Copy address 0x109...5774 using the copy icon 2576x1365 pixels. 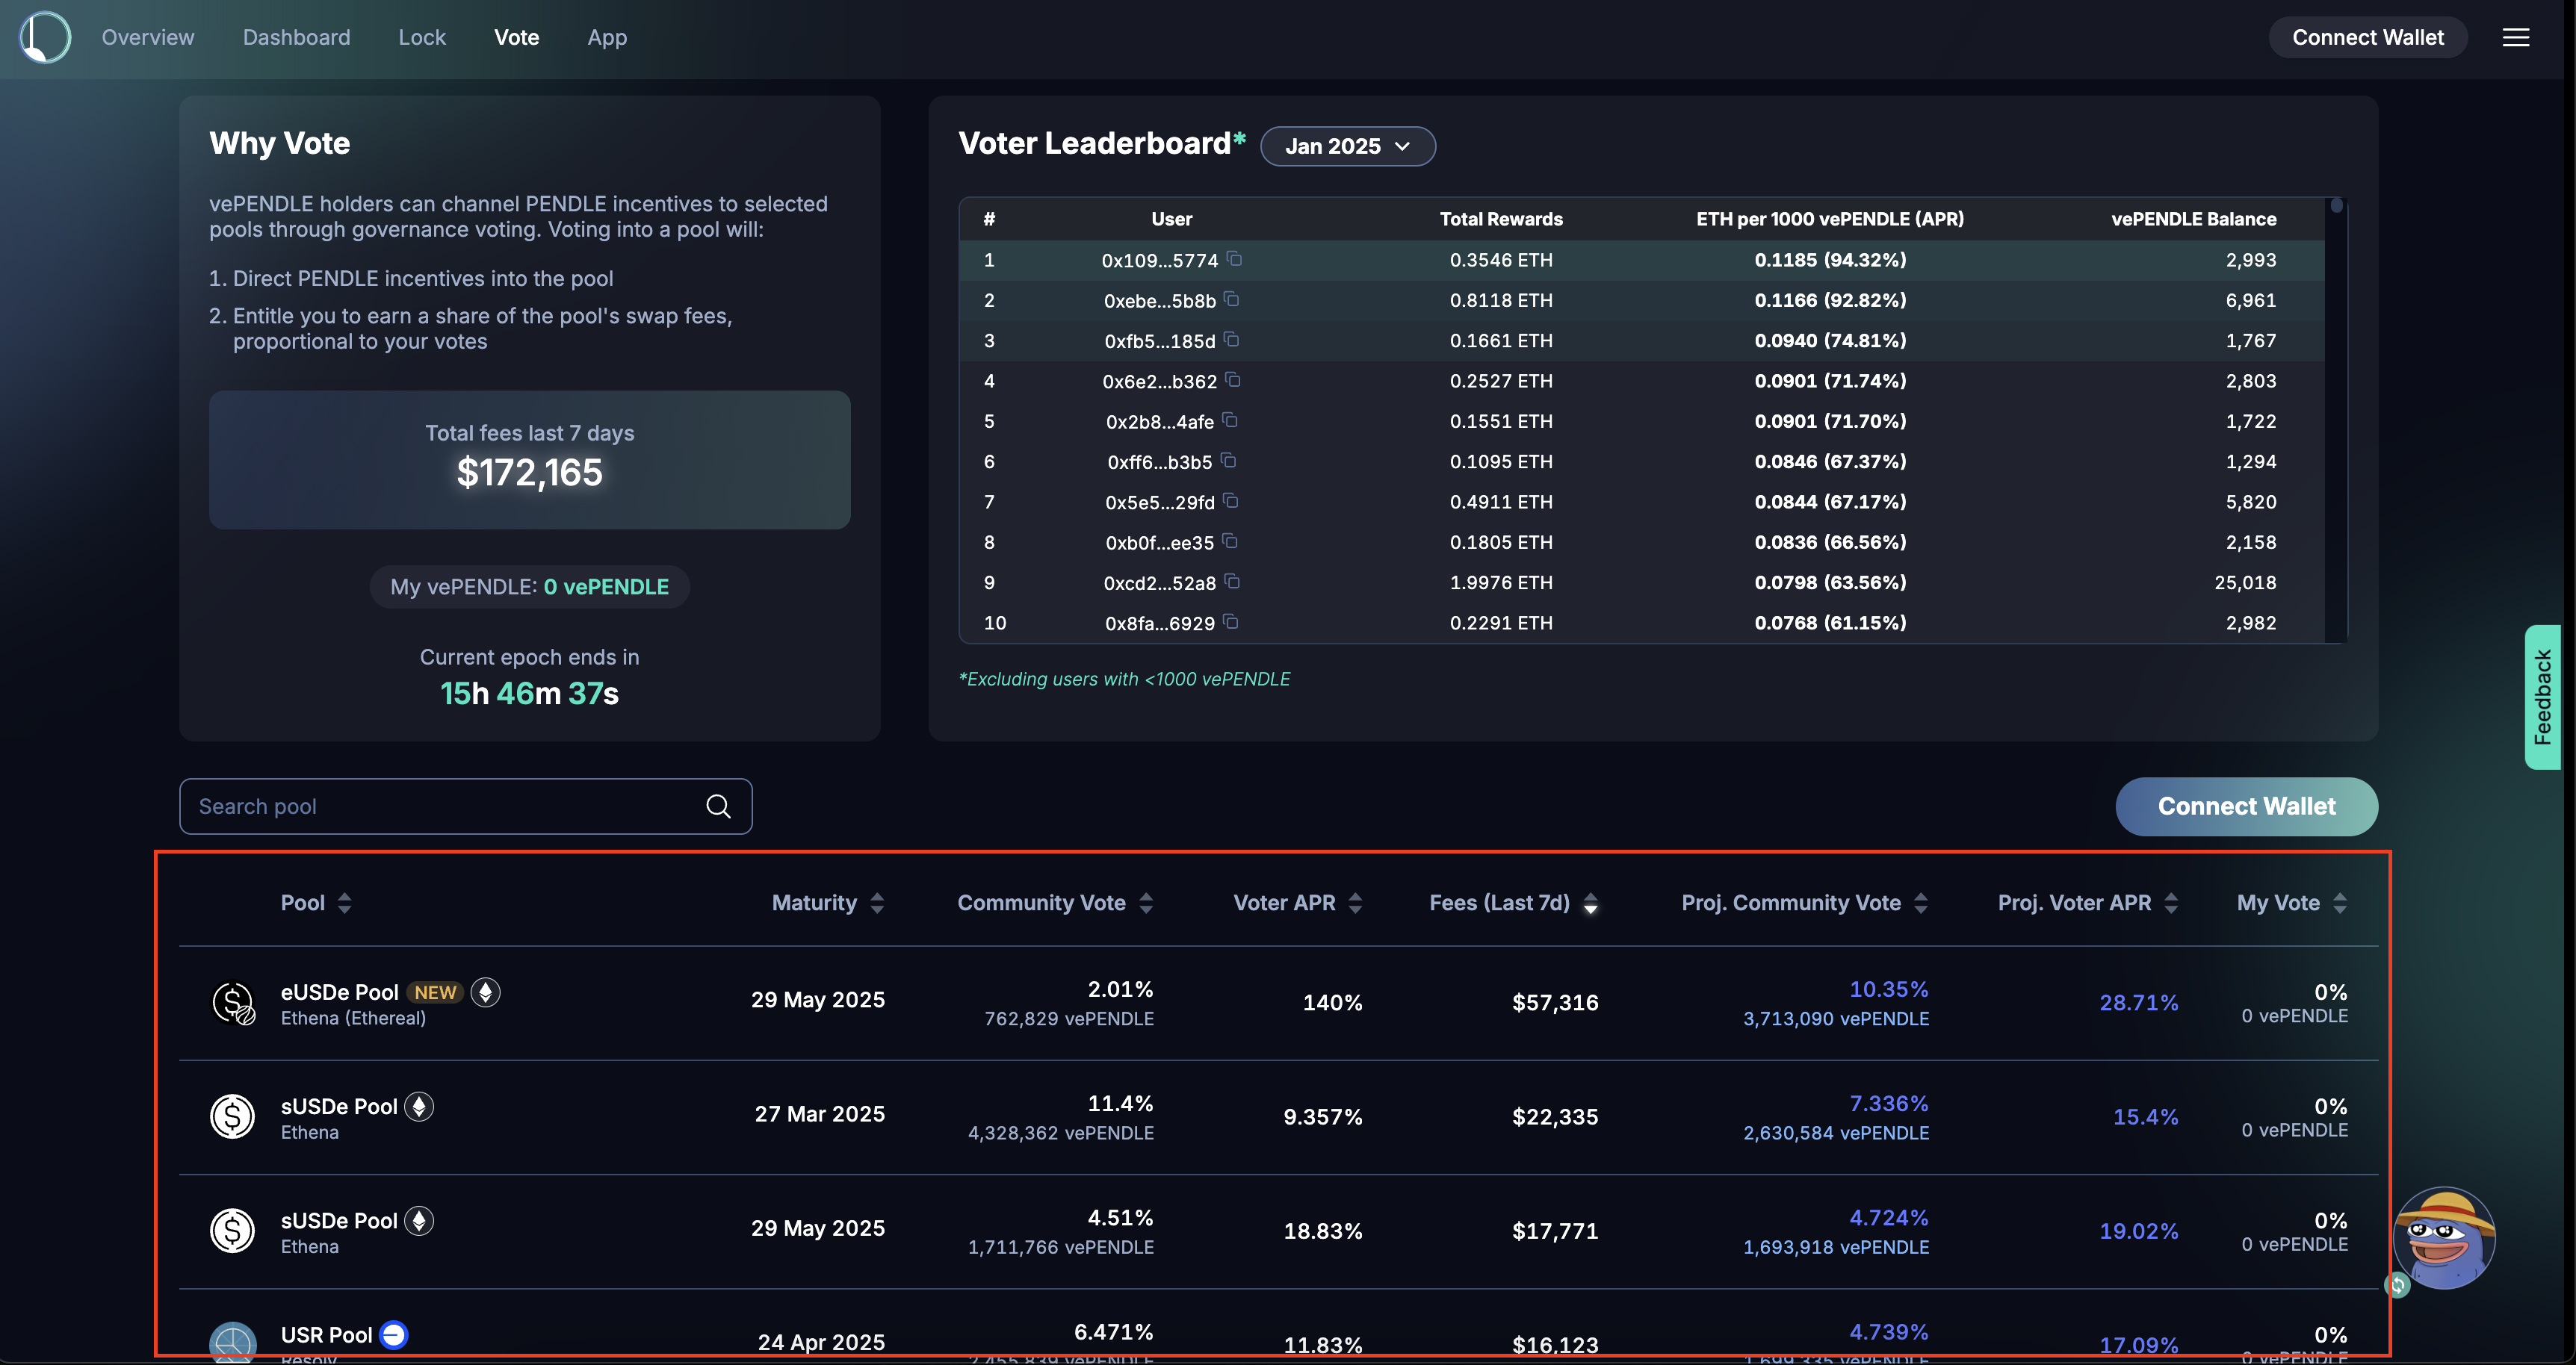1235,259
